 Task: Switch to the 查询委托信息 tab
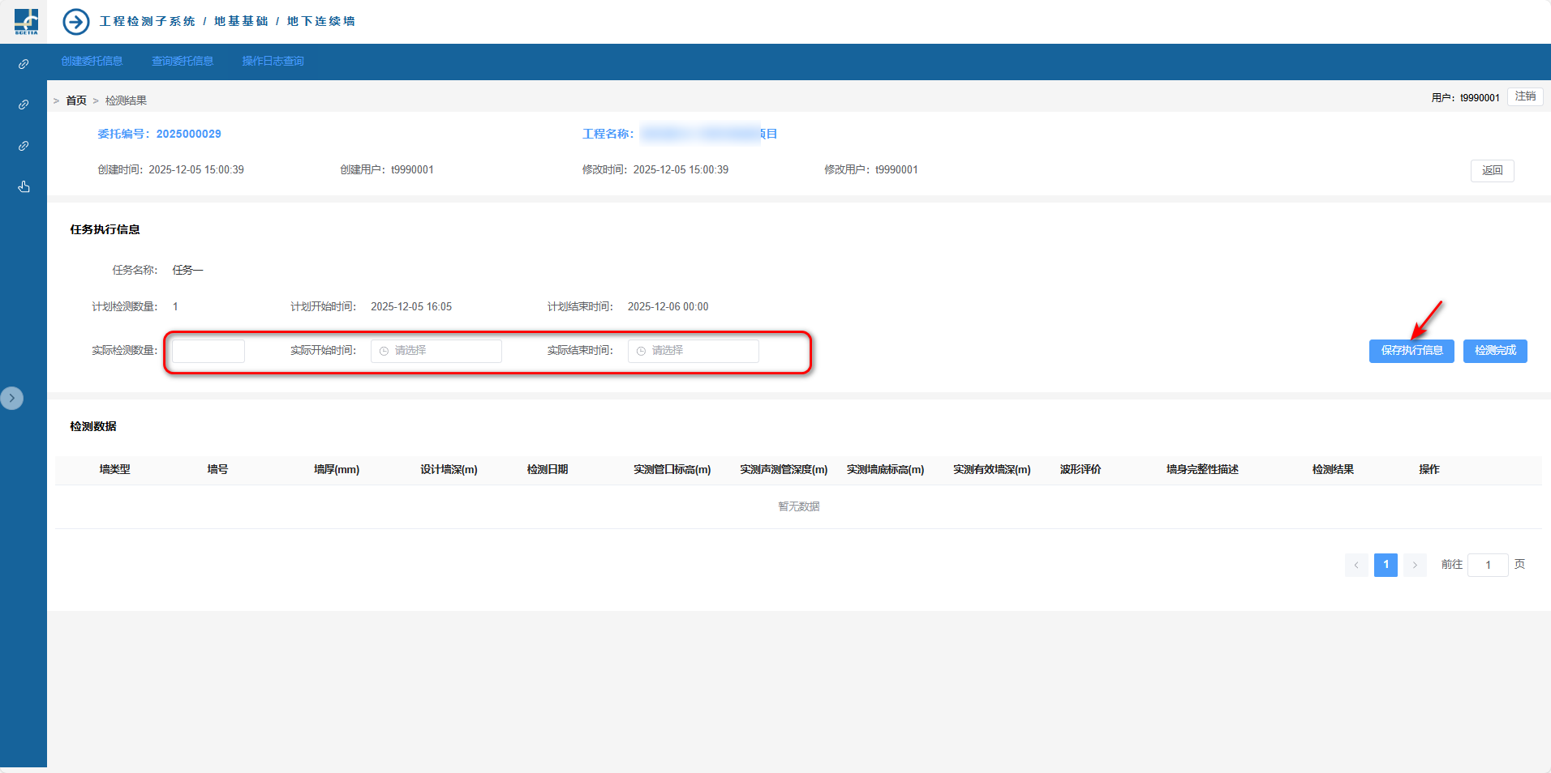(183, 62)
